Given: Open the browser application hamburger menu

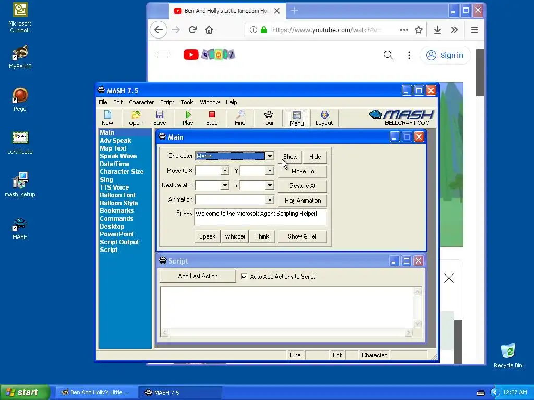Looking at the screenshot, I should click(475, 30).
